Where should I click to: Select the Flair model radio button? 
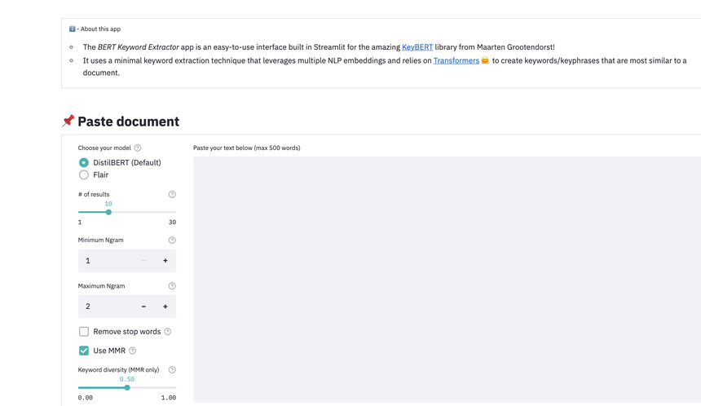pyautogui.click(x=84, y=174)
